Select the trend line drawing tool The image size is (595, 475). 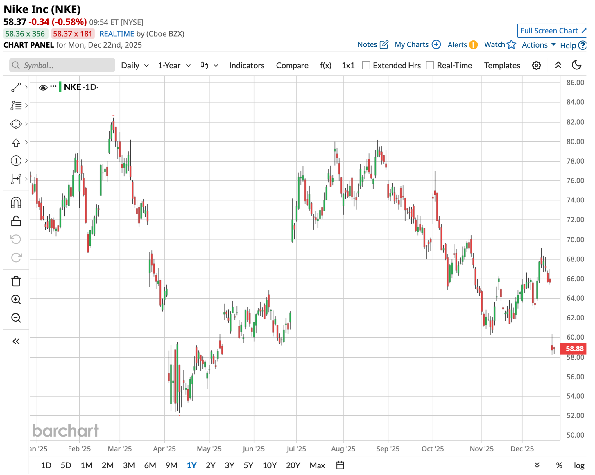coord(16,87)
